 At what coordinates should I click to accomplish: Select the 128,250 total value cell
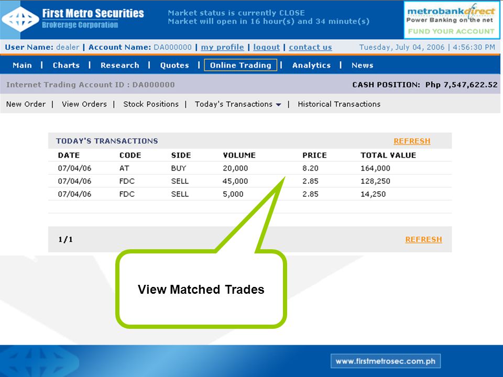pos(375,181)
